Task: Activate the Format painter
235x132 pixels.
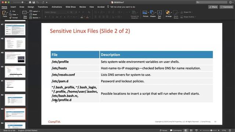Action: pyautogui.click(x=14, y=18)
